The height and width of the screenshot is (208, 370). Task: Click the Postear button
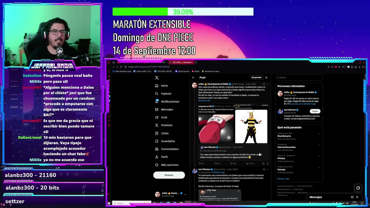pos(169,175)
